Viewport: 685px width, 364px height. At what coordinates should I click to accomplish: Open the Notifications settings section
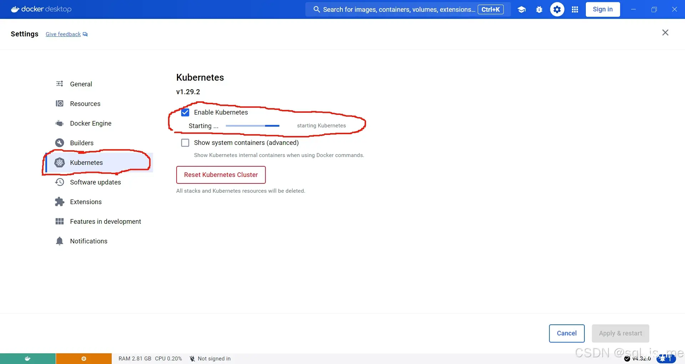coord(100,241)
